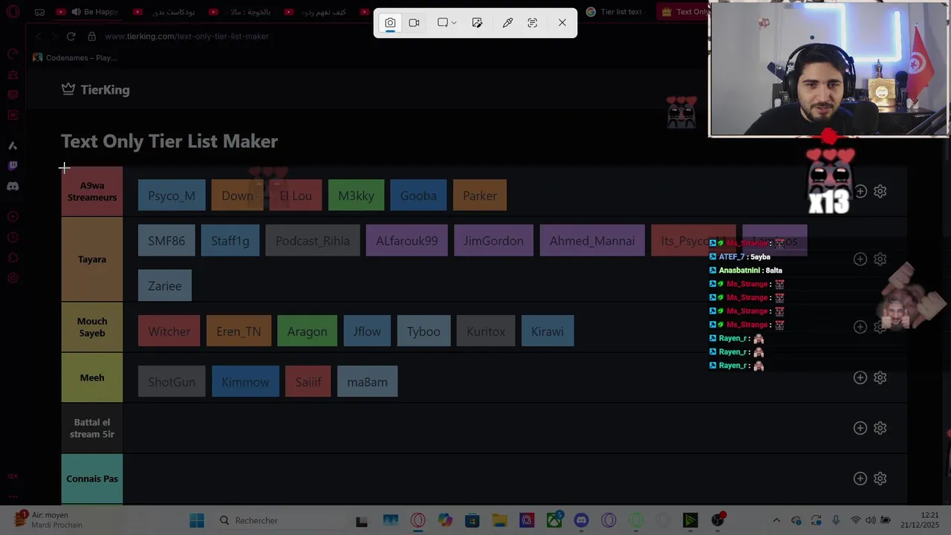Click the Kimmow item

click(245, 382)
